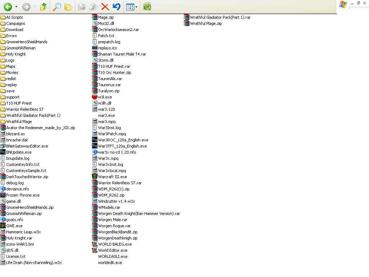369x277 pixels.
Task: Click the Windows flag logo
Action: (x=343, y=4)
